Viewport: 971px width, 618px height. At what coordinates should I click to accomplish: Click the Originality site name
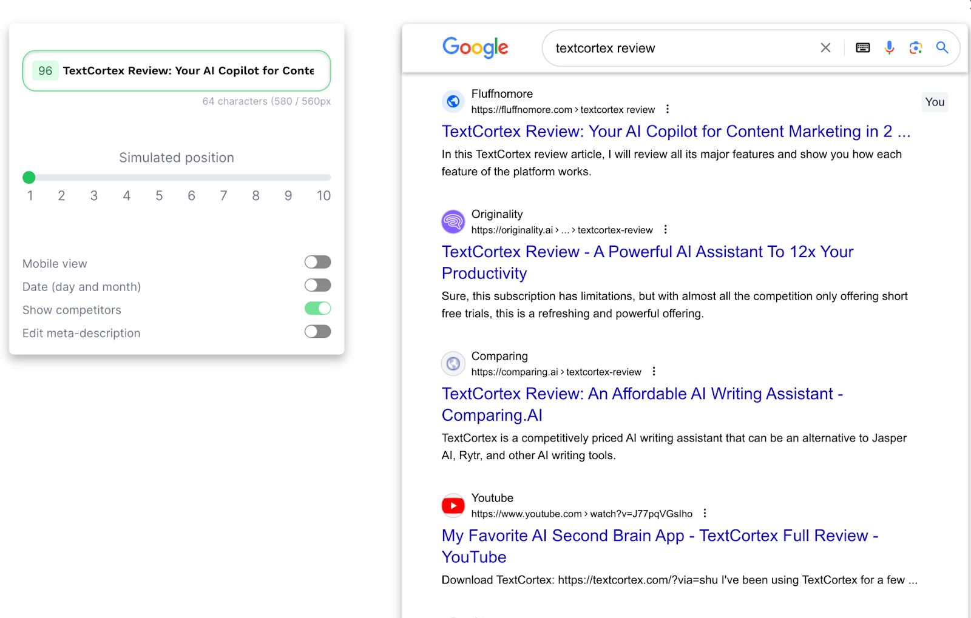(x=497, y=214)
